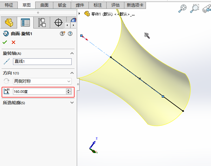Open the 评估 tab
This screenshot has width=211, height=166.
tap(115, 5)
